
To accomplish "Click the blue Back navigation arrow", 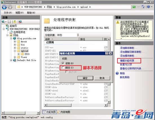I will (x=4, y=7).
